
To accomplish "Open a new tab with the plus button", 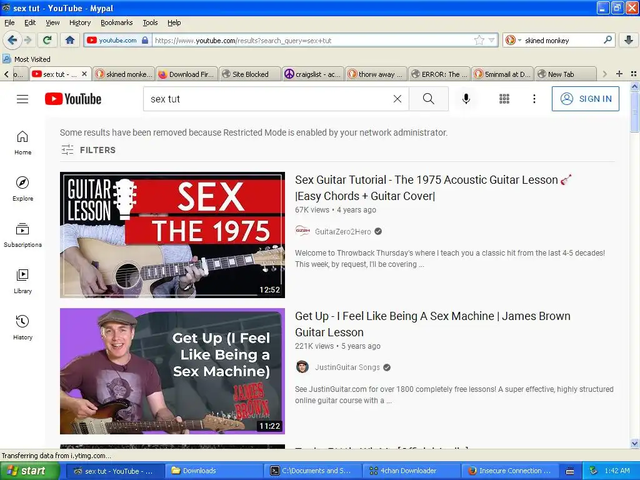I will [x=619, y=74].
